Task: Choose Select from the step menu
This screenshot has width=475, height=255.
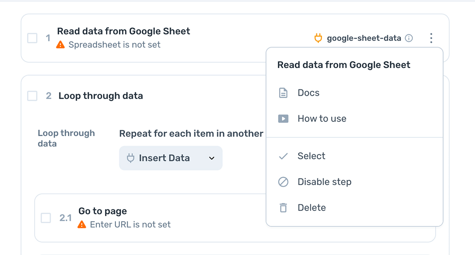Action: (x=354, y=156)
